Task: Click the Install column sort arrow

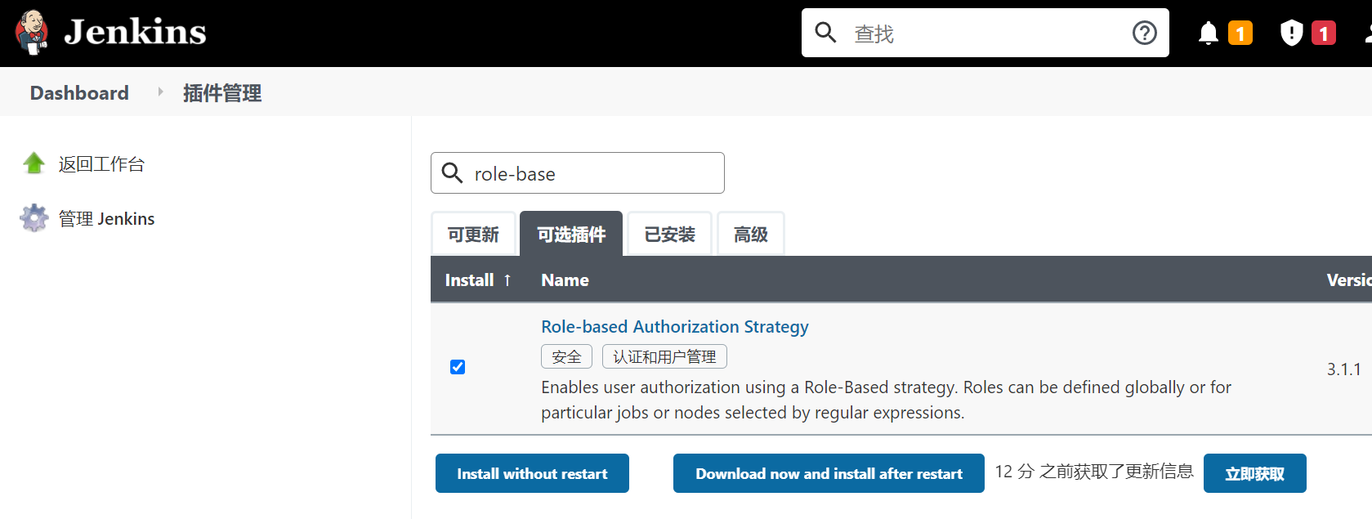Action: tap(507, 280)
